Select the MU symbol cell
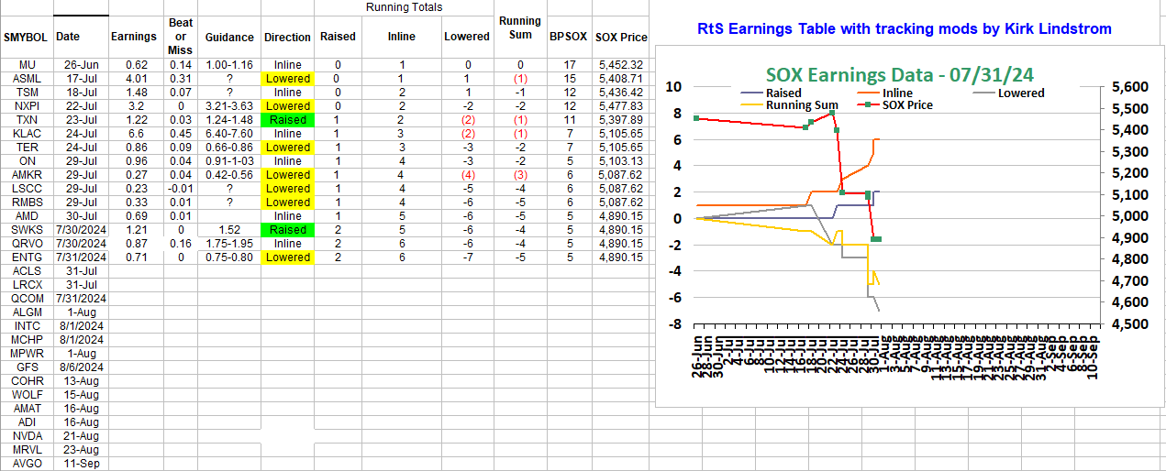The height and width of the screenshot is (471, 1166). click(x=27, y=65)
